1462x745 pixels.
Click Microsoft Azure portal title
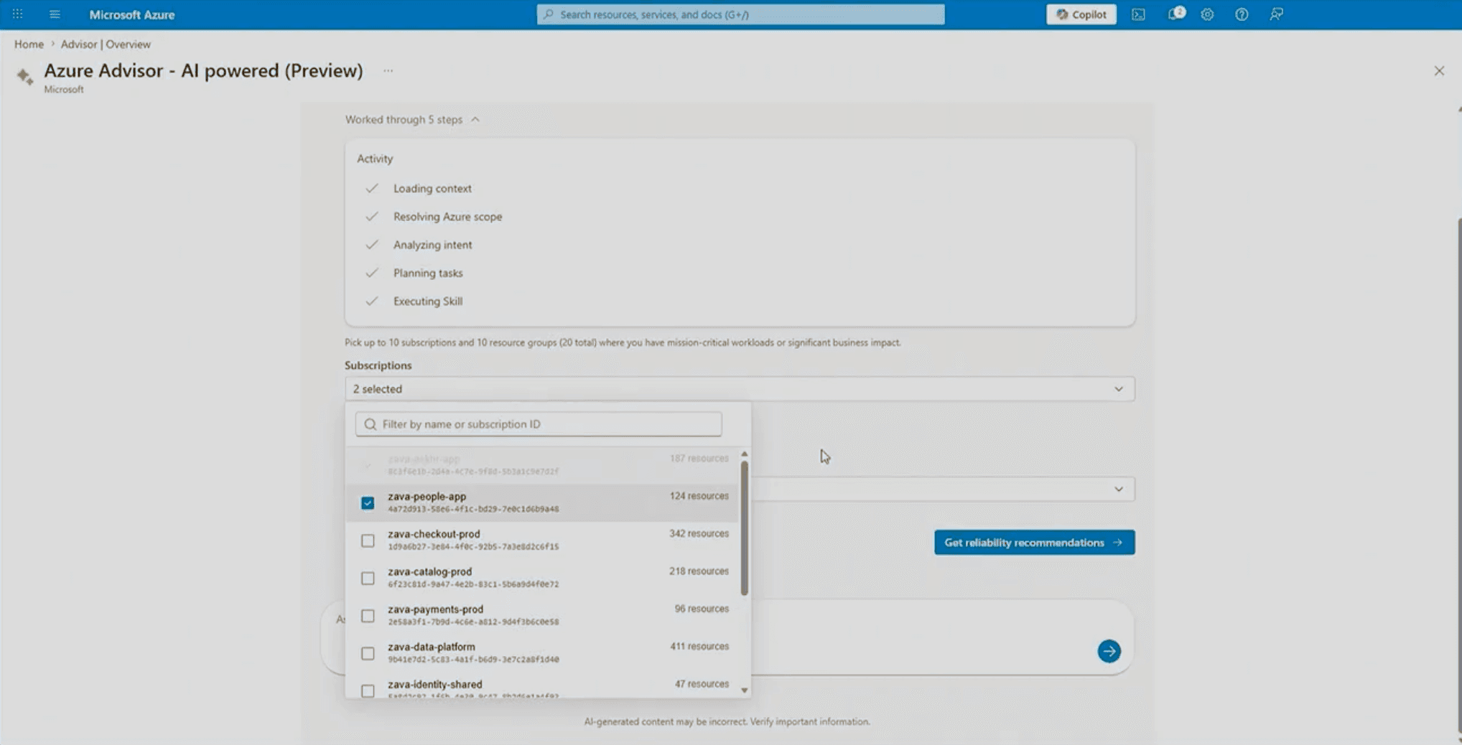(132, 14)
